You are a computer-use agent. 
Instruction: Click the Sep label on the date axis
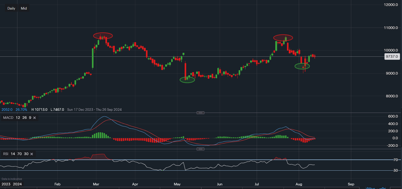pos(351,184)
